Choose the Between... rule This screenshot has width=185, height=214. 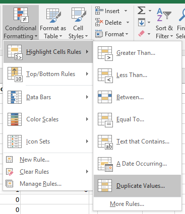(137, 97)
